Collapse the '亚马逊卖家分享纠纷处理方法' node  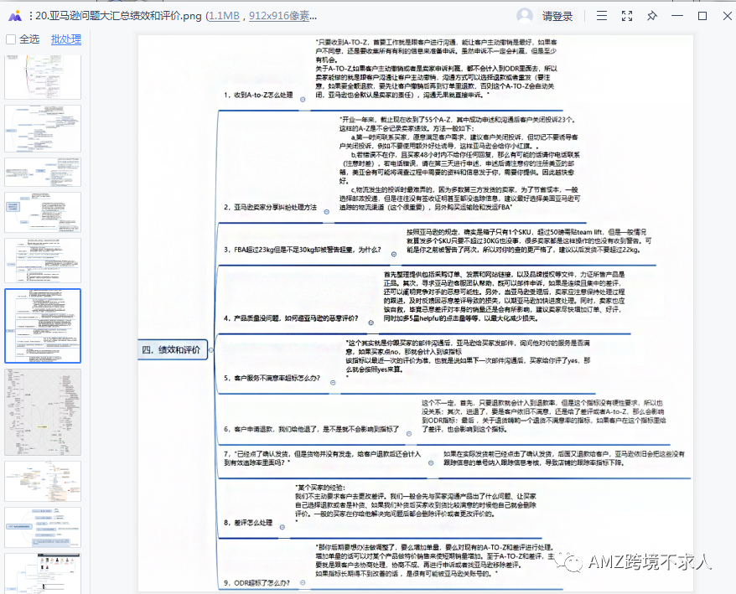coord(325,210)
